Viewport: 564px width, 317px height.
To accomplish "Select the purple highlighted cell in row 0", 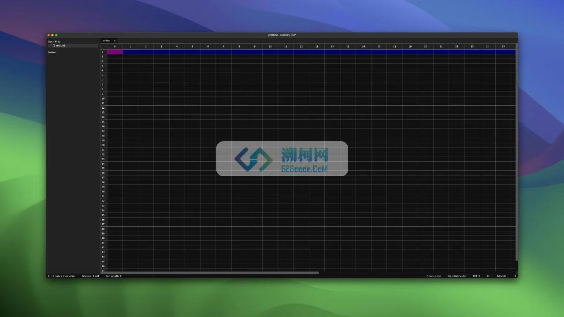I will tap(115, 52).
